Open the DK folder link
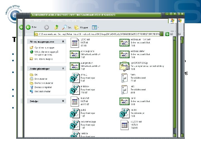The width and height of the screenshot is (201, 151). coord(36,75)
